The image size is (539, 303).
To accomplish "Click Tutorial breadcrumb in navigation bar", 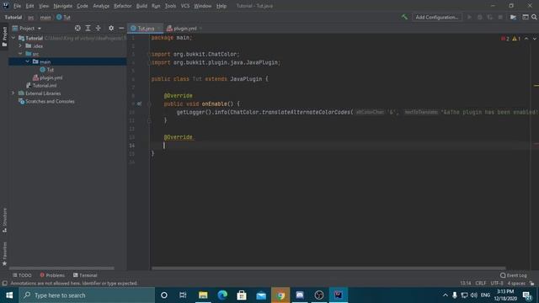I will click(x=13, y=17).
